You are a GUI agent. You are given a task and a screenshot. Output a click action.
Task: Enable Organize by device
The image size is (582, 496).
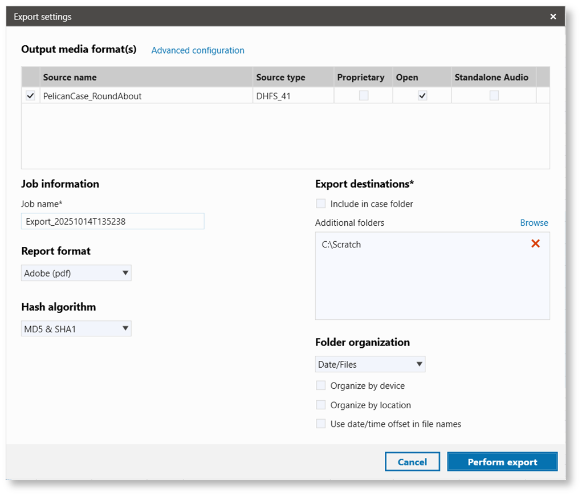tap(320, 385)
